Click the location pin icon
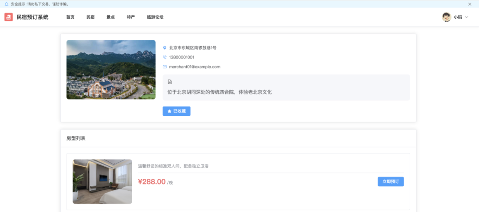479x212 pixels. [165, 48]
